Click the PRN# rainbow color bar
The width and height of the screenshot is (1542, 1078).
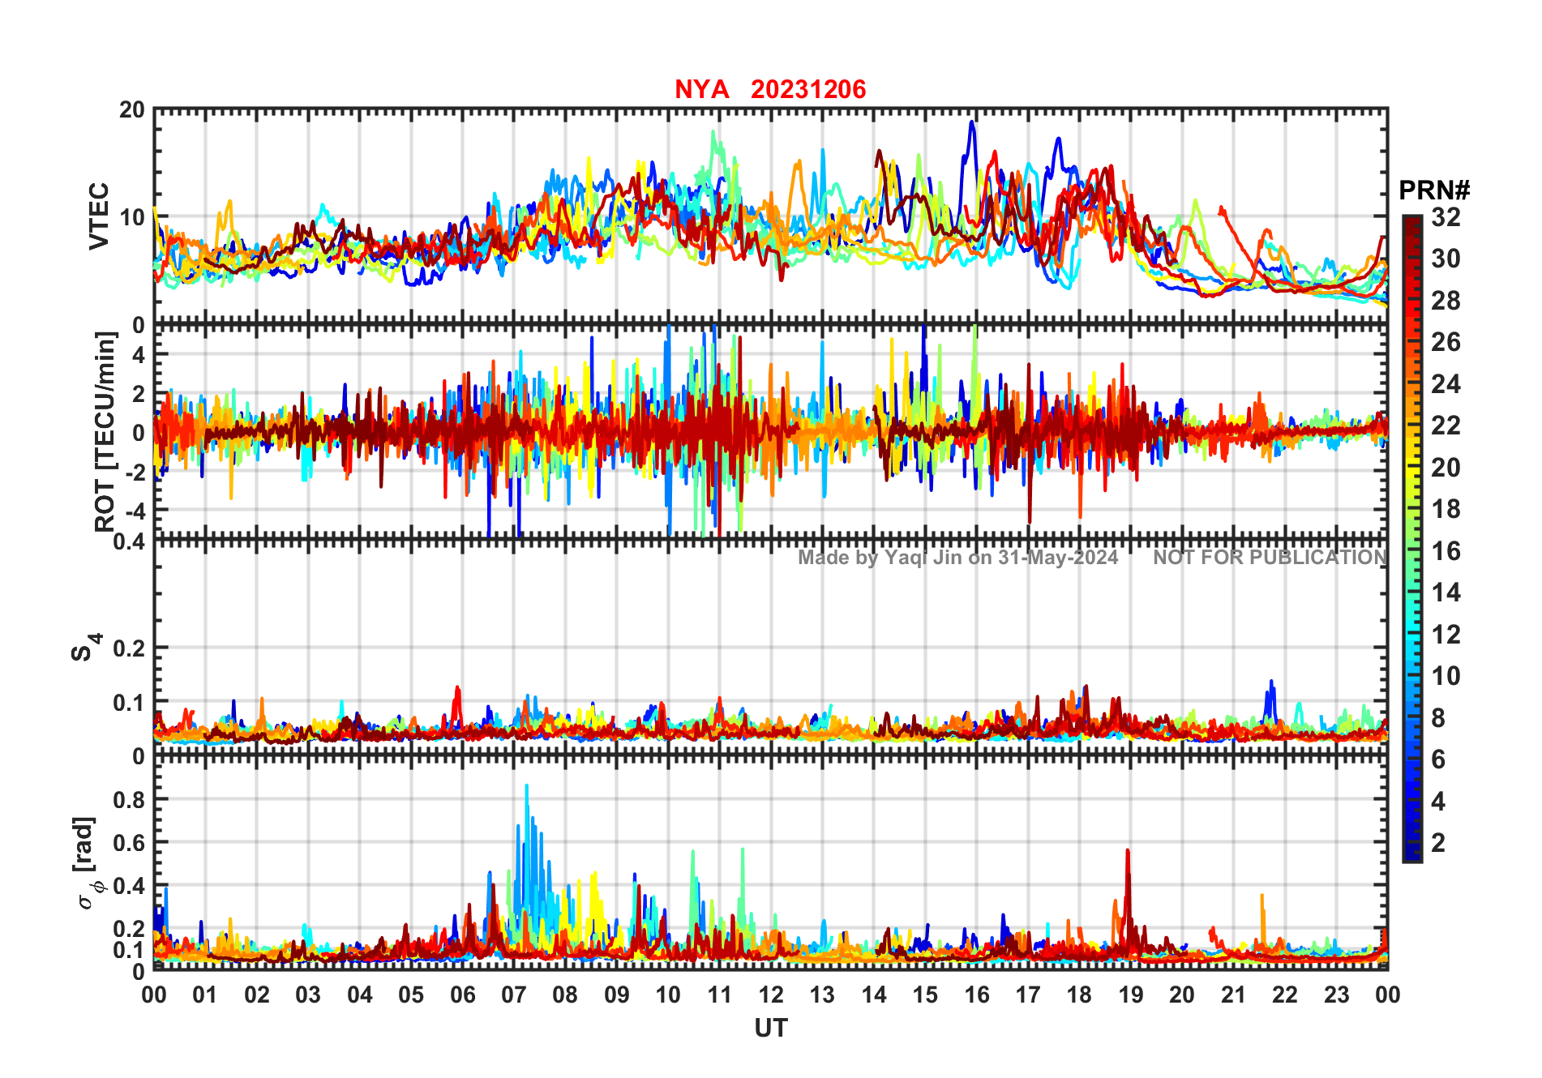pyautogui.click(x=1412, y=538)
